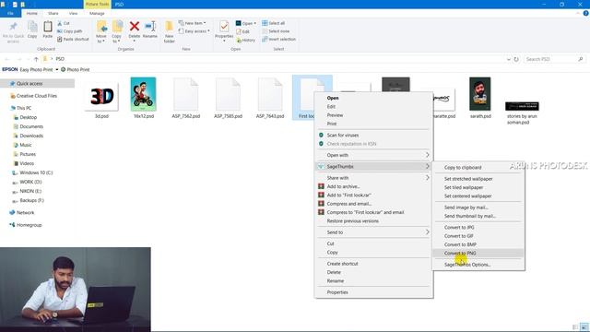Image resolution: width=590 pixels, height=332 pixels.
Task: Select the SageThumbs context menu entry
Action: tap(373, 166)
